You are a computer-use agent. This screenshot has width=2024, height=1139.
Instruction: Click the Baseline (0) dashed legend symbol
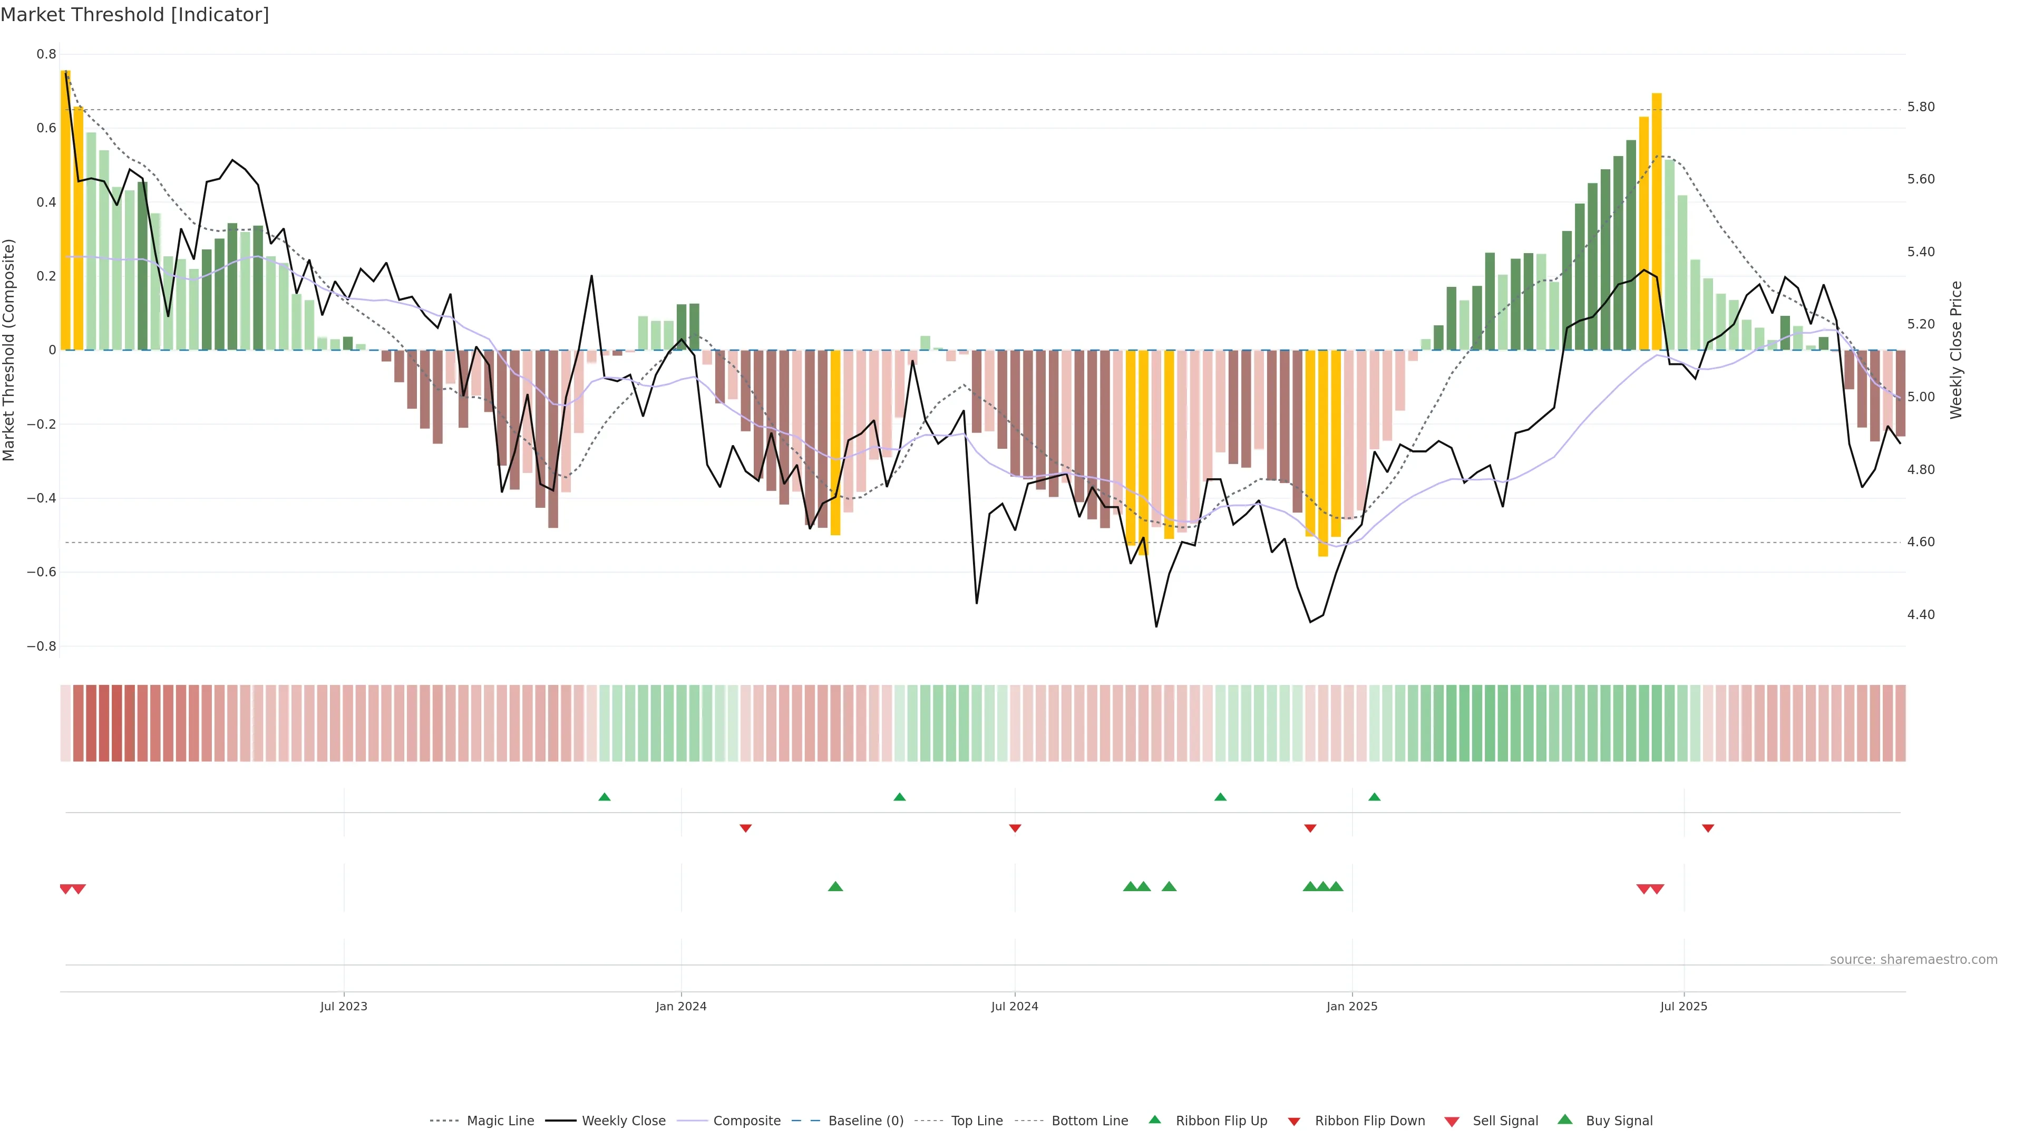(805, 1121)
